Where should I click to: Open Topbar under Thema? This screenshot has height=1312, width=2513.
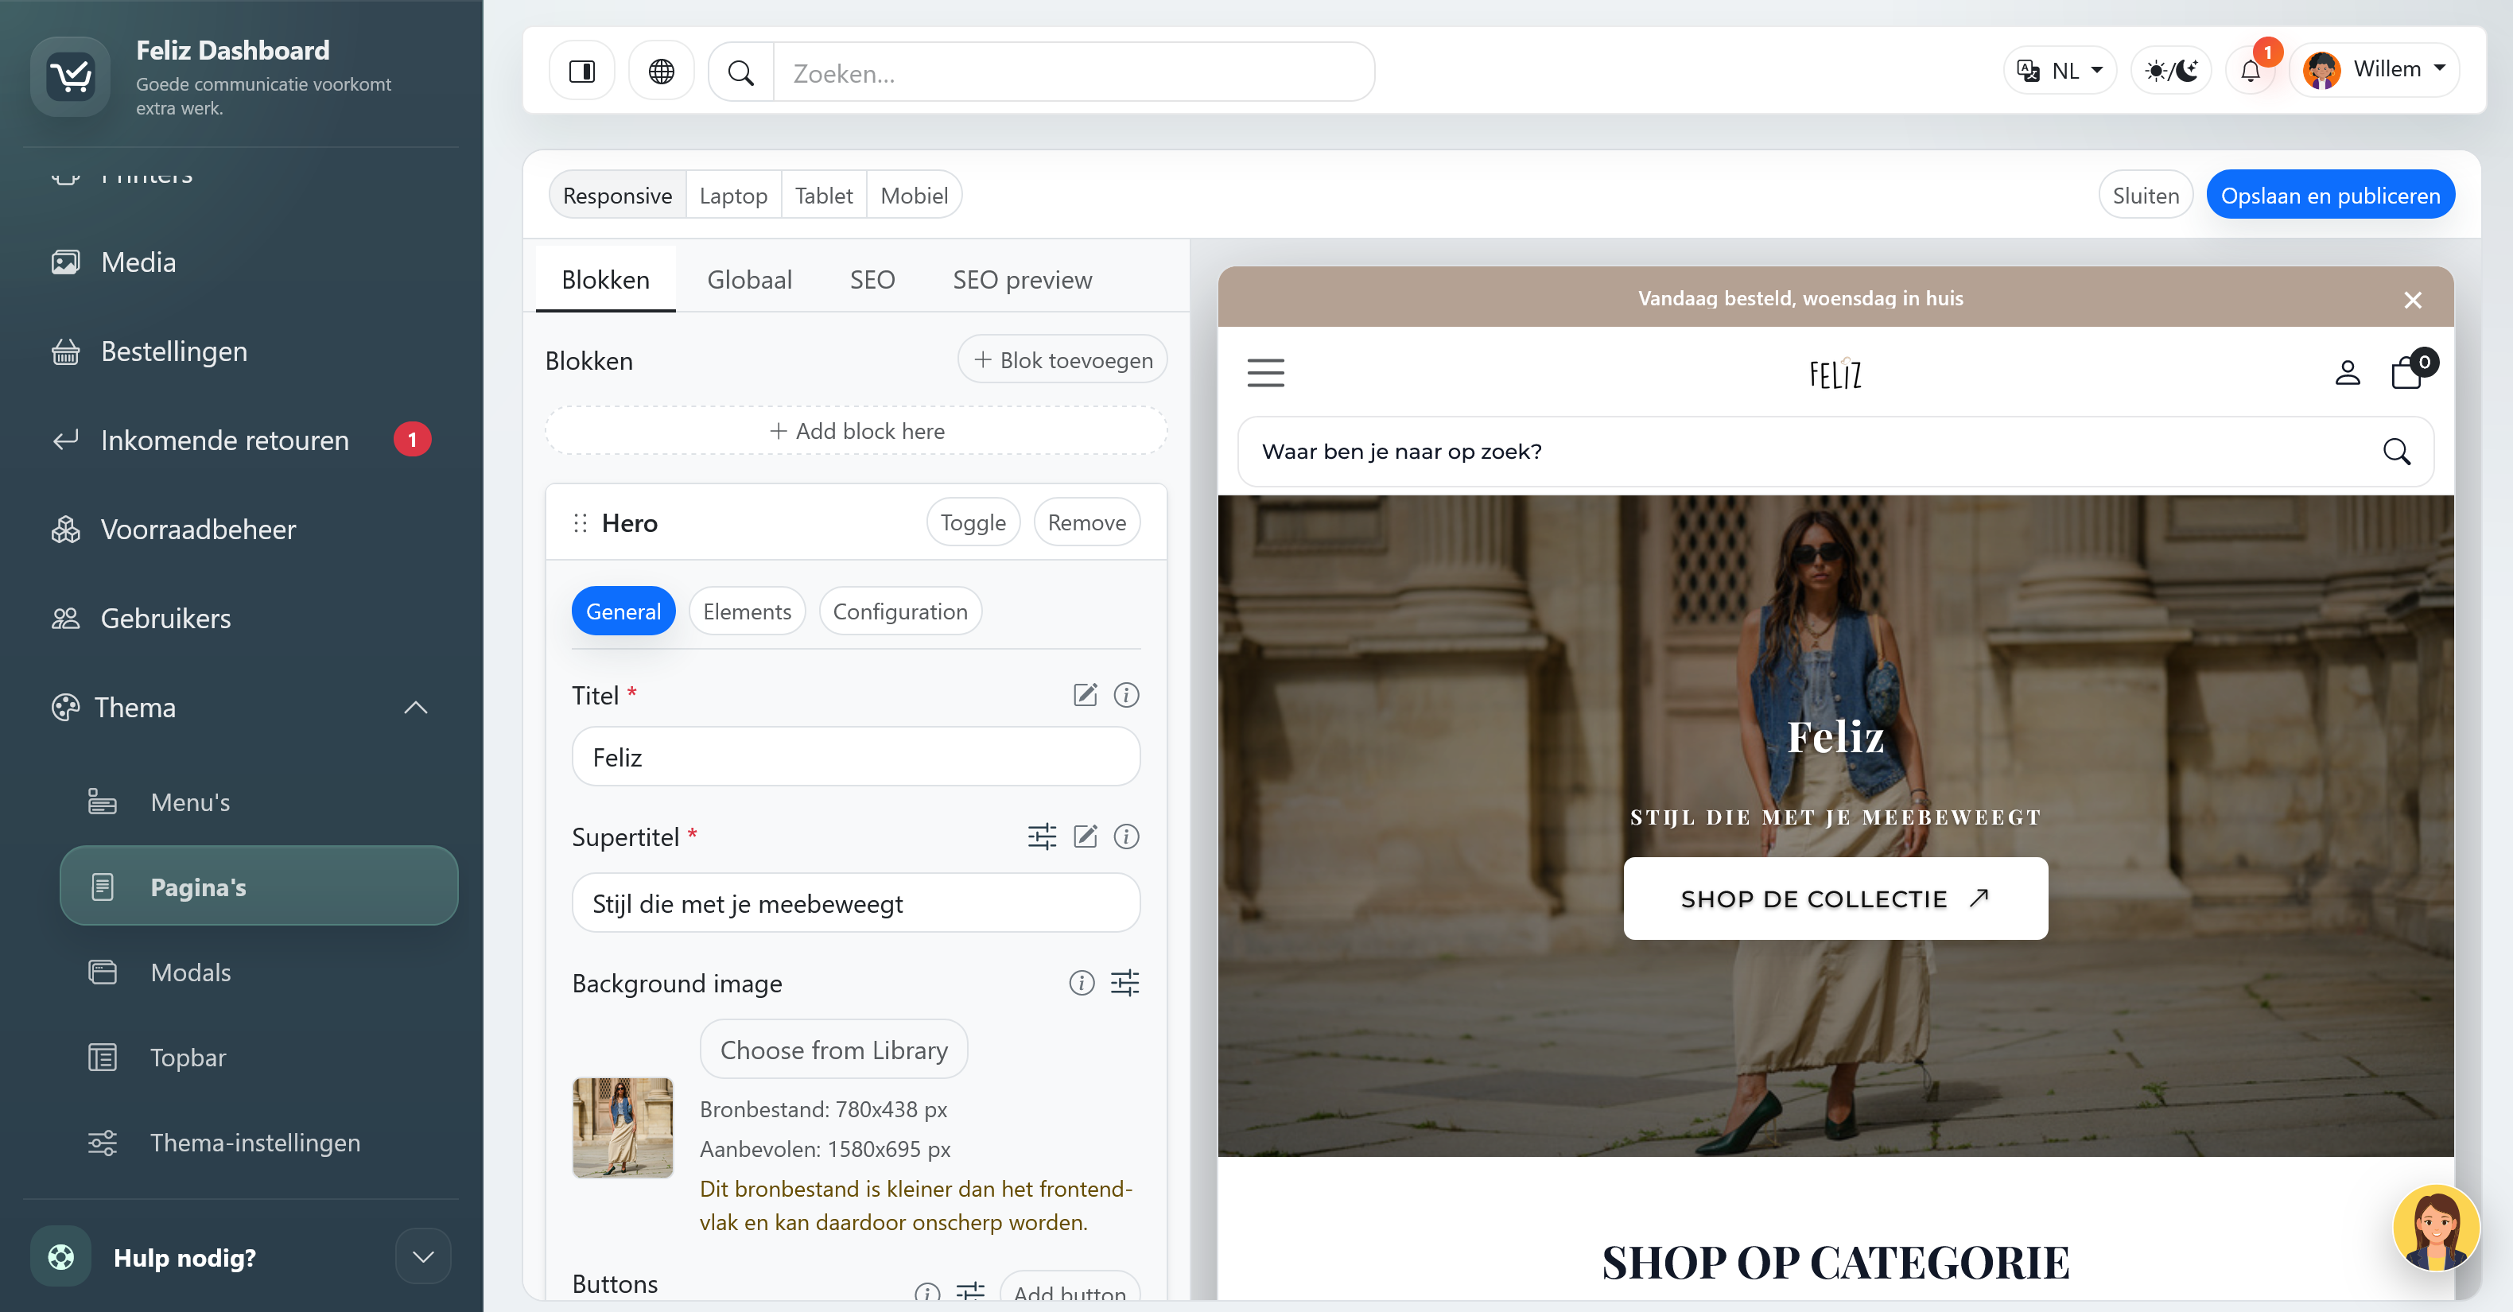pyautogui.click(x=188, y=1058)
